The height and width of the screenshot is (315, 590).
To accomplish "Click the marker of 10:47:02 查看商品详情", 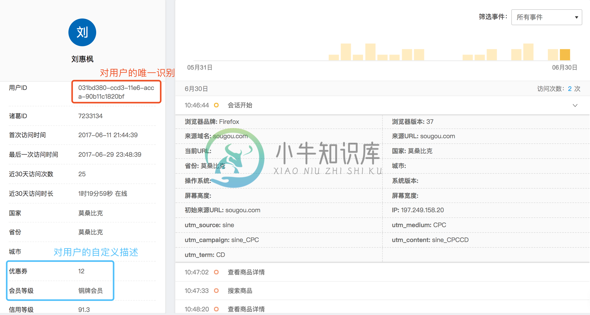I will 216,272.
